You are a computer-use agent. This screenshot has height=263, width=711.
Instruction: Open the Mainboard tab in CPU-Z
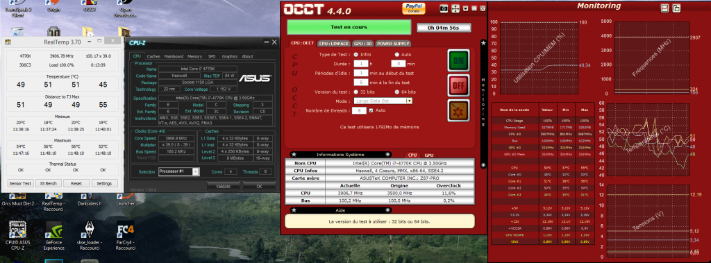click(x=174, y=56)
